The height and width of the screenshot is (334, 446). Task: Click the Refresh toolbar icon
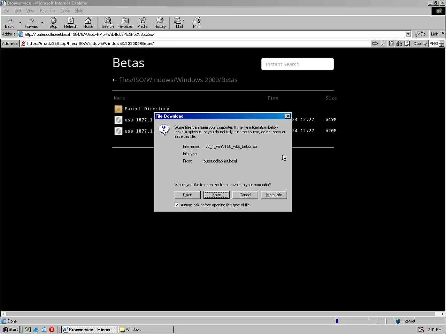click(71, 21)
